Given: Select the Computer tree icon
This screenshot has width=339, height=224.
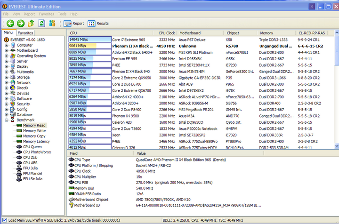Looking at the screenshot, I should pyautogui.click(x=13, y=45).
